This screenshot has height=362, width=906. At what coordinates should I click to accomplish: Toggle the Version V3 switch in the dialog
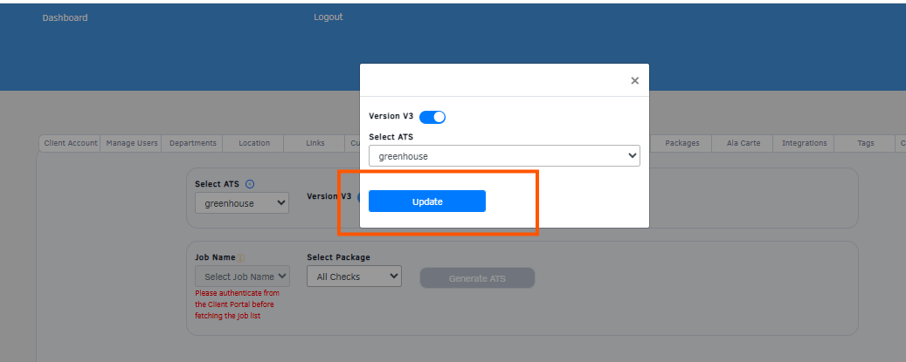pyautogui.click(x=432, y=117)
